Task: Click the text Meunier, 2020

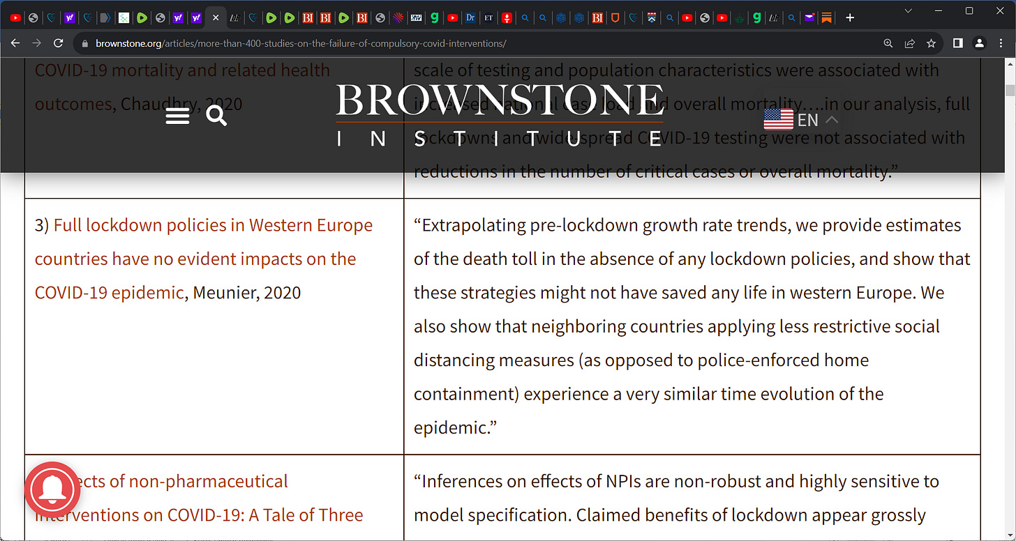Action: pyautogui.click(x=246, y=292)
